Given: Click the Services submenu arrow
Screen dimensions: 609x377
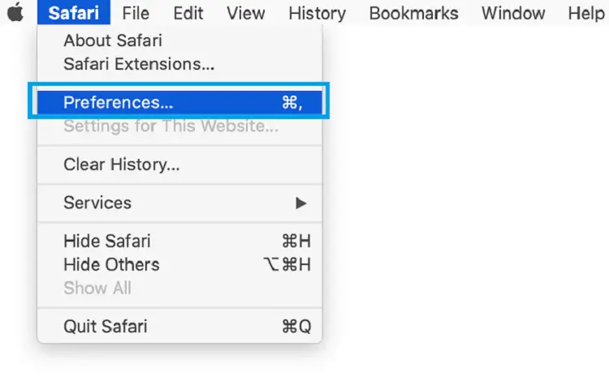Looking at the screenshot, I should coord(301,203).
